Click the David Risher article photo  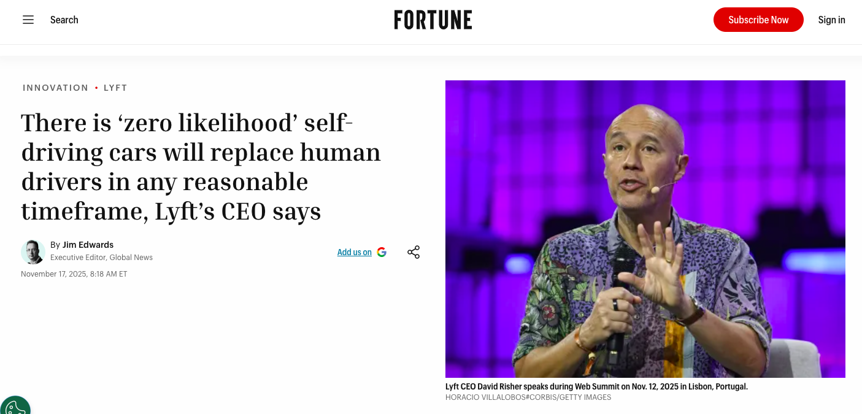click(645, 229)
